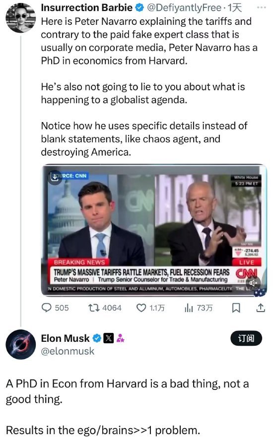Click the 订阅 subscribe button
Viewport: 273px width, 444px height.
[246, 338]
